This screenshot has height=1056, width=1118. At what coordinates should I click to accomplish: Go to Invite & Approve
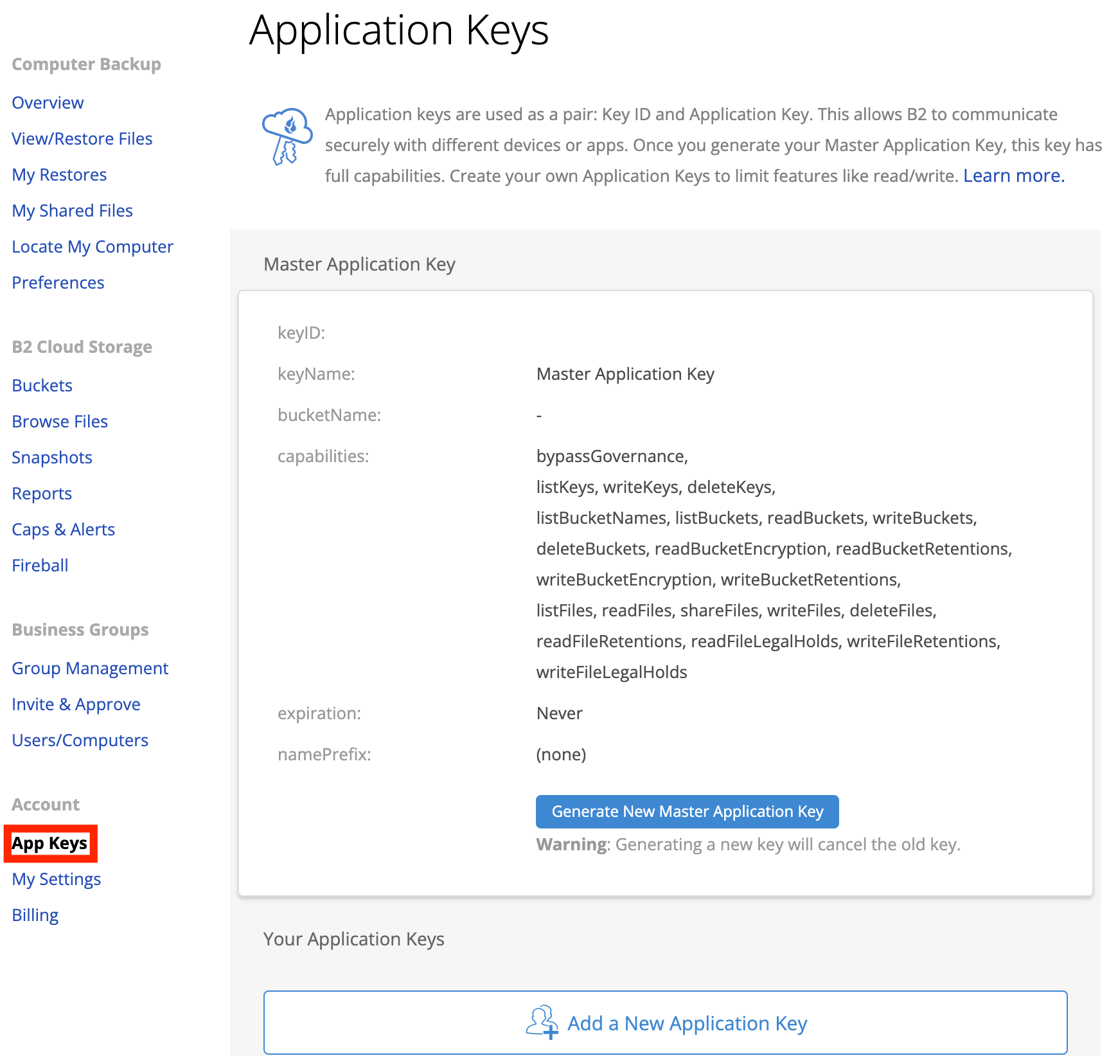coord(76,704)
